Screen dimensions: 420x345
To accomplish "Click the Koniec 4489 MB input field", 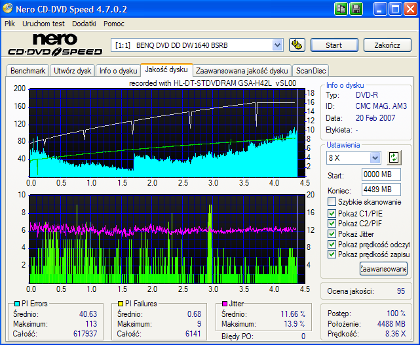I will pyautogui.click(x=381, y=190).
